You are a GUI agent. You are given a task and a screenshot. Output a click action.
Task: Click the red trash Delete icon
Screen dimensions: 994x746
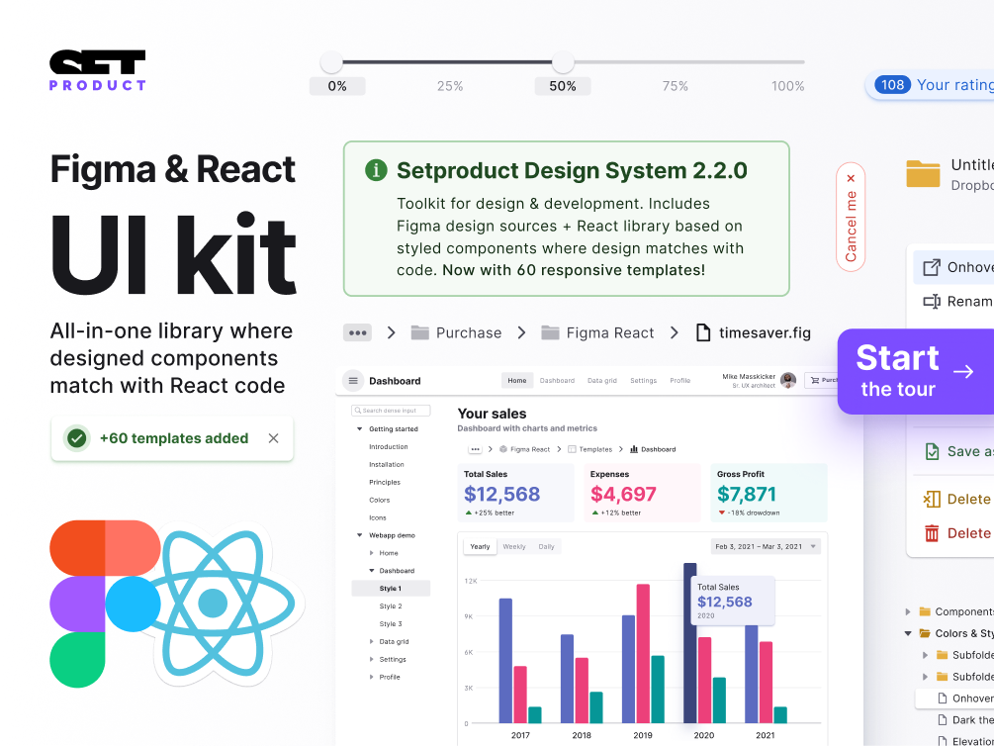pyautogui.click(x=932, y=533)
